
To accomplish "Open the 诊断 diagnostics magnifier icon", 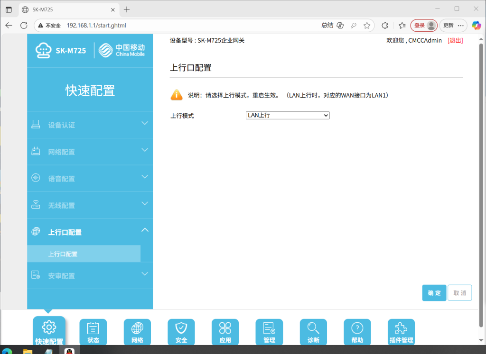I will pyautogui.click(x=313, y=332).
